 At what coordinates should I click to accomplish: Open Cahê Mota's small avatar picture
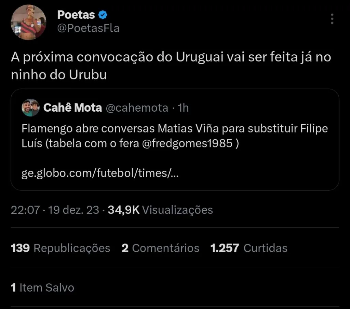click(x=31, y=108)
